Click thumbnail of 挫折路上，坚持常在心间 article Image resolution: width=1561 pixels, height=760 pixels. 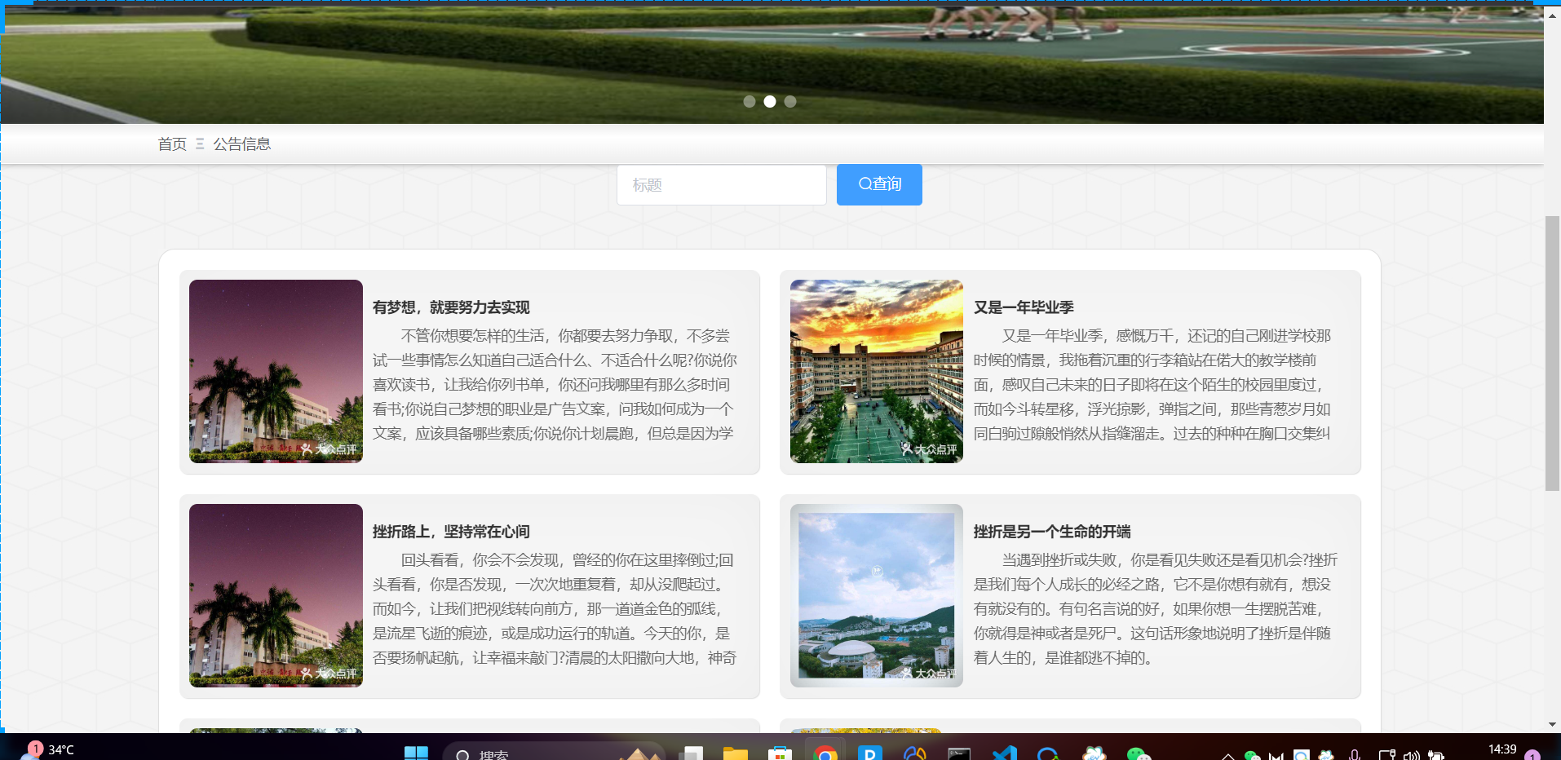[276, 595]
